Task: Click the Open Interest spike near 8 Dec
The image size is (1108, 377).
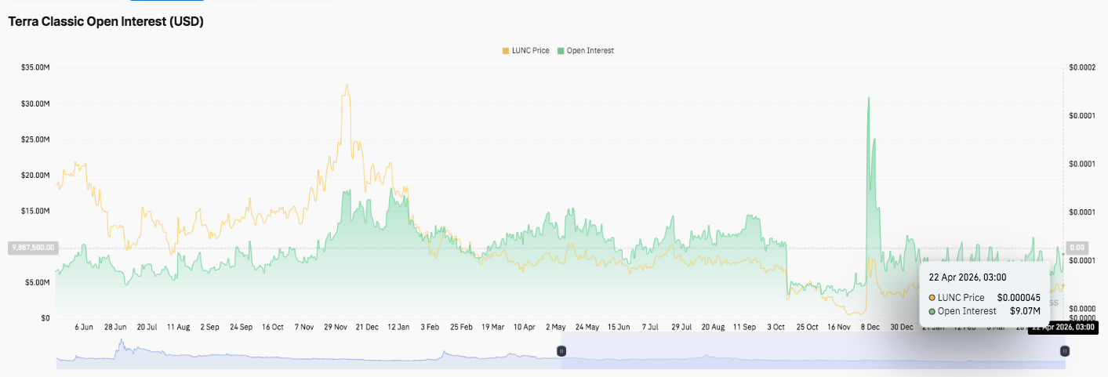Action: pyautogui.click(x=868, y=99)
